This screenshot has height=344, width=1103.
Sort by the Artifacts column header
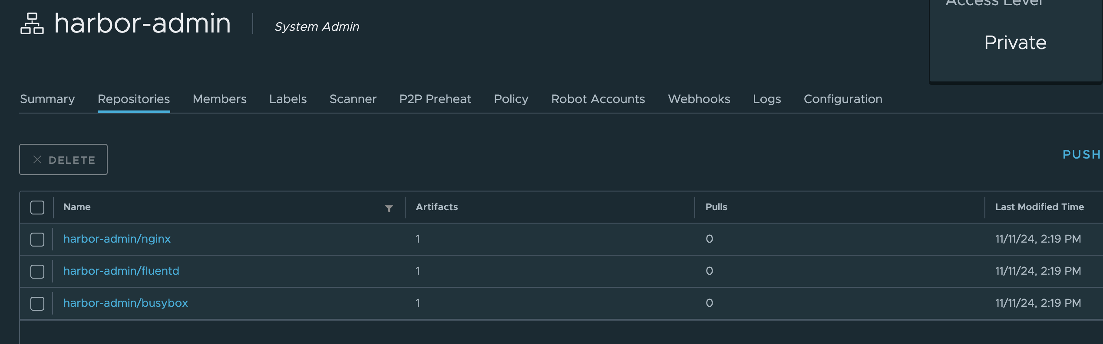[436, 207]
